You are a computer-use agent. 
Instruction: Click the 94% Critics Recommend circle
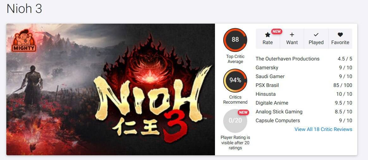click(235, 80)
